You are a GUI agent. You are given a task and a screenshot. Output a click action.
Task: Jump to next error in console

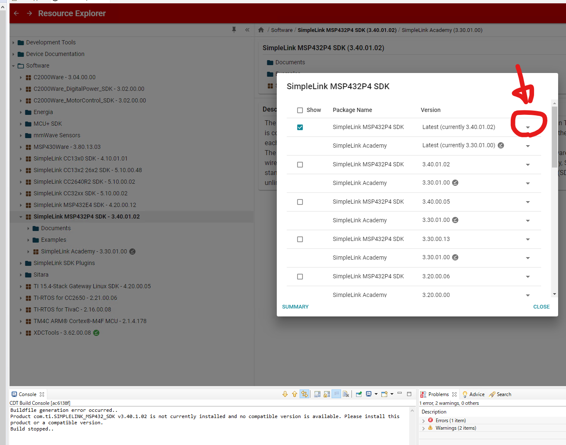coord(285,394)
